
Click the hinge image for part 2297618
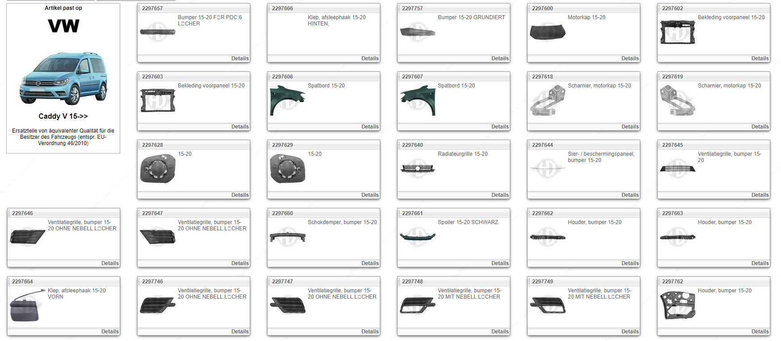click(547, 100)
